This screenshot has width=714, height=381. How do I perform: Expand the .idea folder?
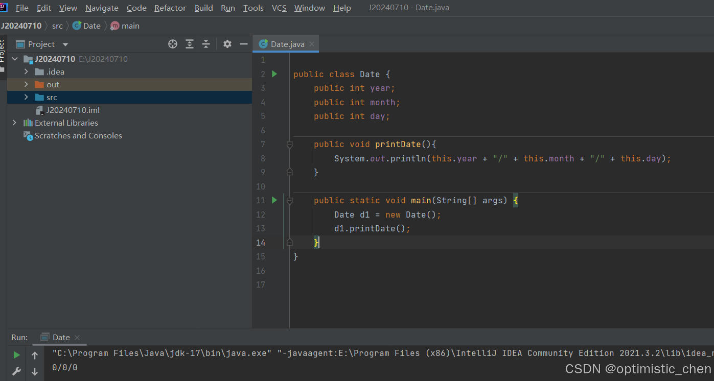pos(26,72)
